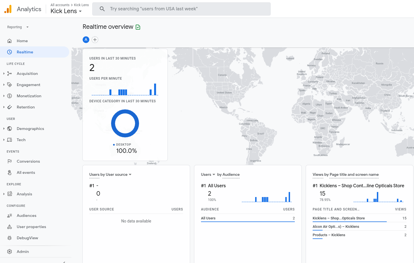Click the DebugView bug icon

9,238
